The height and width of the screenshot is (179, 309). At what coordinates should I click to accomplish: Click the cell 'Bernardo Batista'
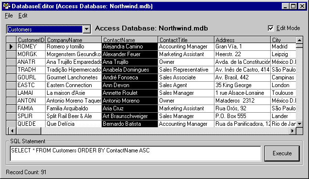(130, 124)
